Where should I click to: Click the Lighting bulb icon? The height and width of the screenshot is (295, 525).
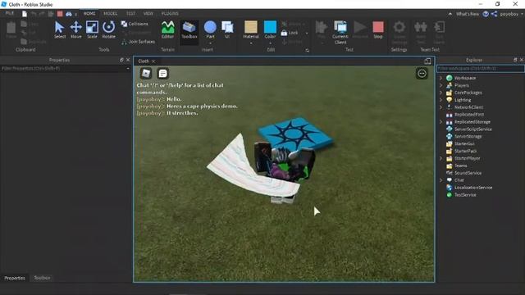coord(450,100)
